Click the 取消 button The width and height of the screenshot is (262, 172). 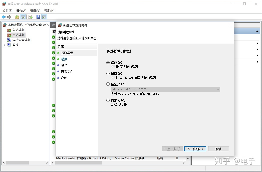[218, 149]
